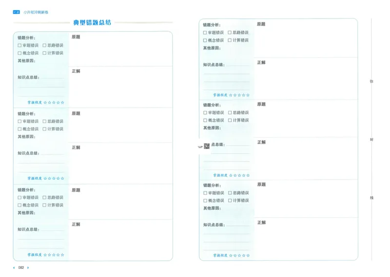
Task: Click the 封 character on the right margin
Action: pos(371,140)
